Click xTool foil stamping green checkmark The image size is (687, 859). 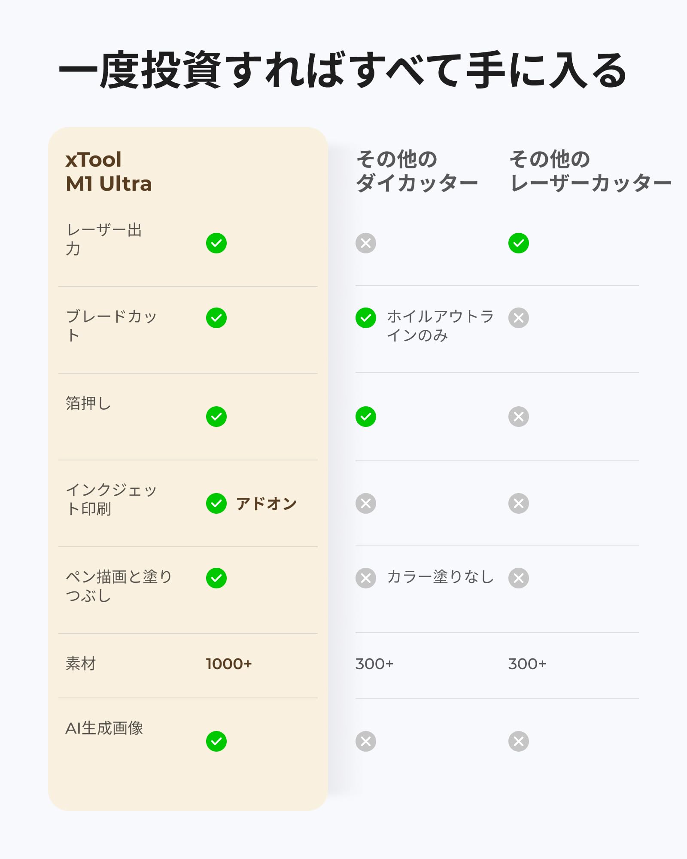coord(216,417)
